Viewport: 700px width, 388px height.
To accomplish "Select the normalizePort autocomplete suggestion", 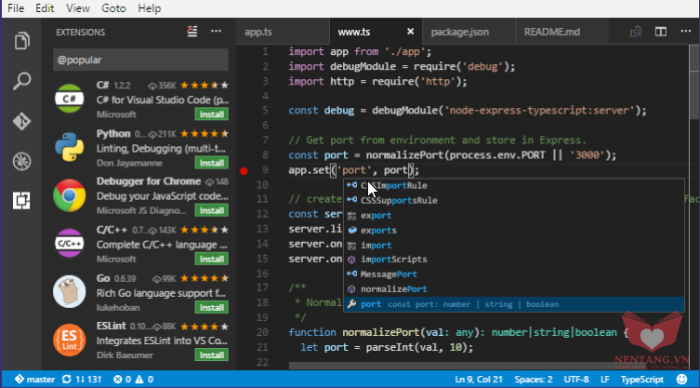I will 392,289.
